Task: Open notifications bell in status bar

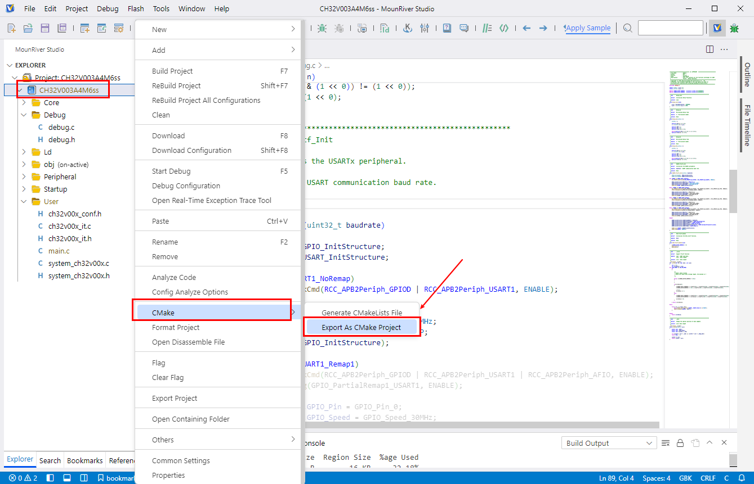Action: 742,478
